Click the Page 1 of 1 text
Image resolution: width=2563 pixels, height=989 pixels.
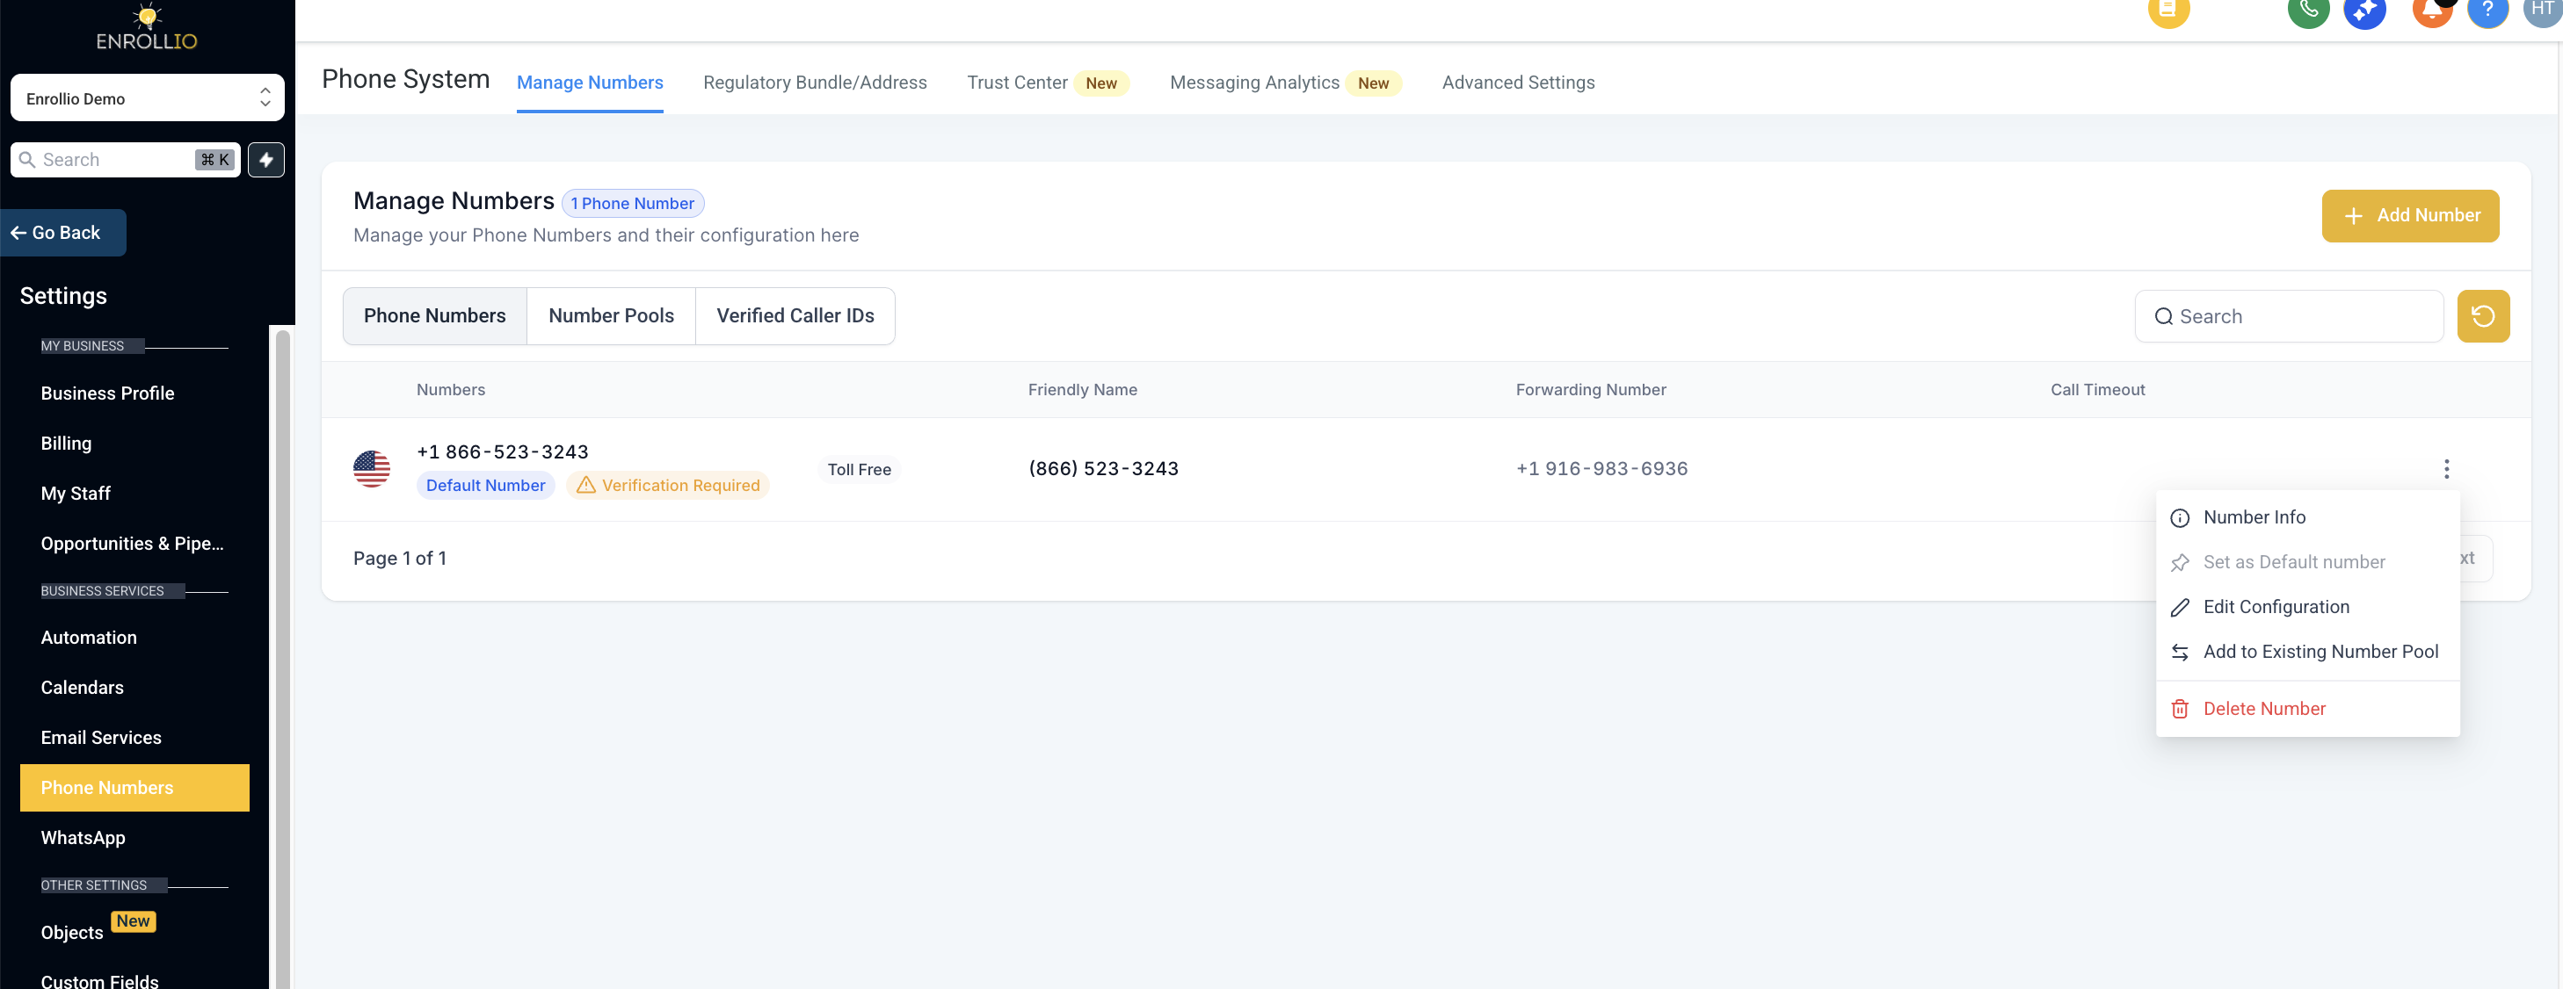point(399,559)
